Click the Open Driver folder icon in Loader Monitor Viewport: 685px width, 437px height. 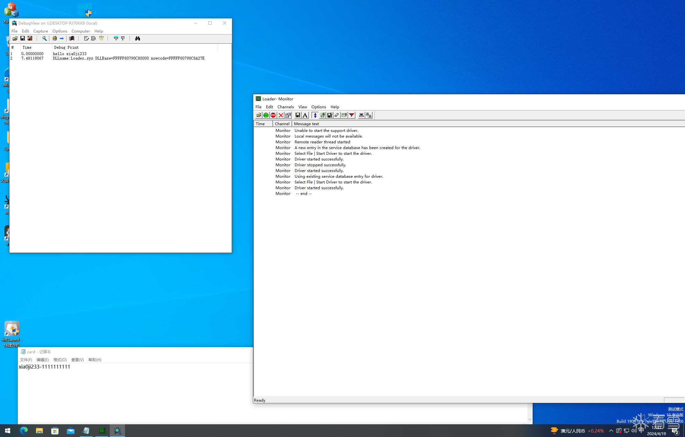click(x=259, y=115)
